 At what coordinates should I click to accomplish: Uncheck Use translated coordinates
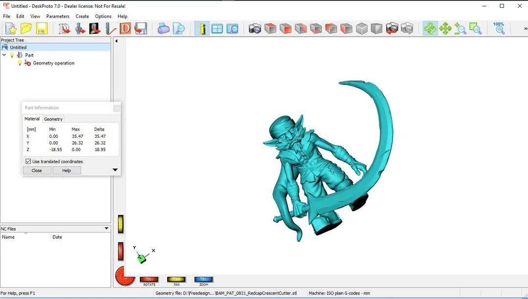click(x=28, y=161)
